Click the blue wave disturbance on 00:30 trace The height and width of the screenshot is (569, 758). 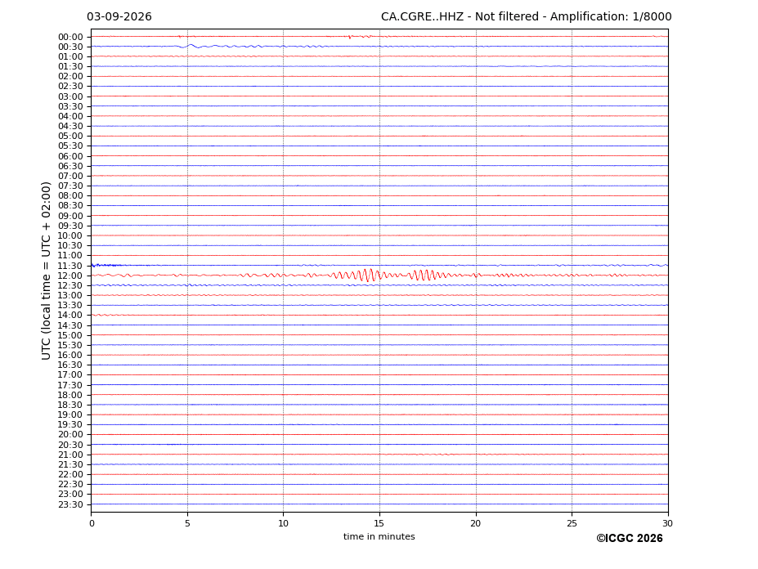click(191, 47)
